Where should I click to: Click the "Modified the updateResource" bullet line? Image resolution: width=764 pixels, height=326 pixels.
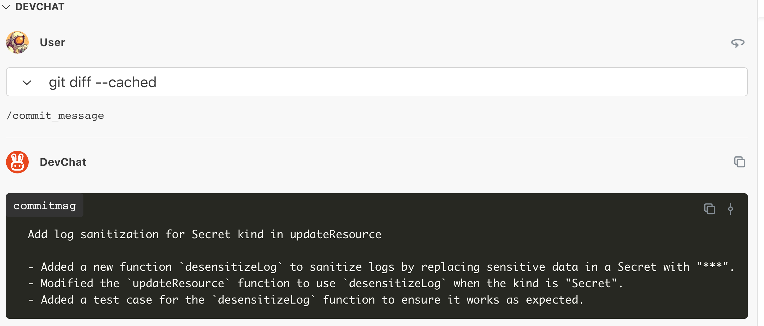[325, 284]
